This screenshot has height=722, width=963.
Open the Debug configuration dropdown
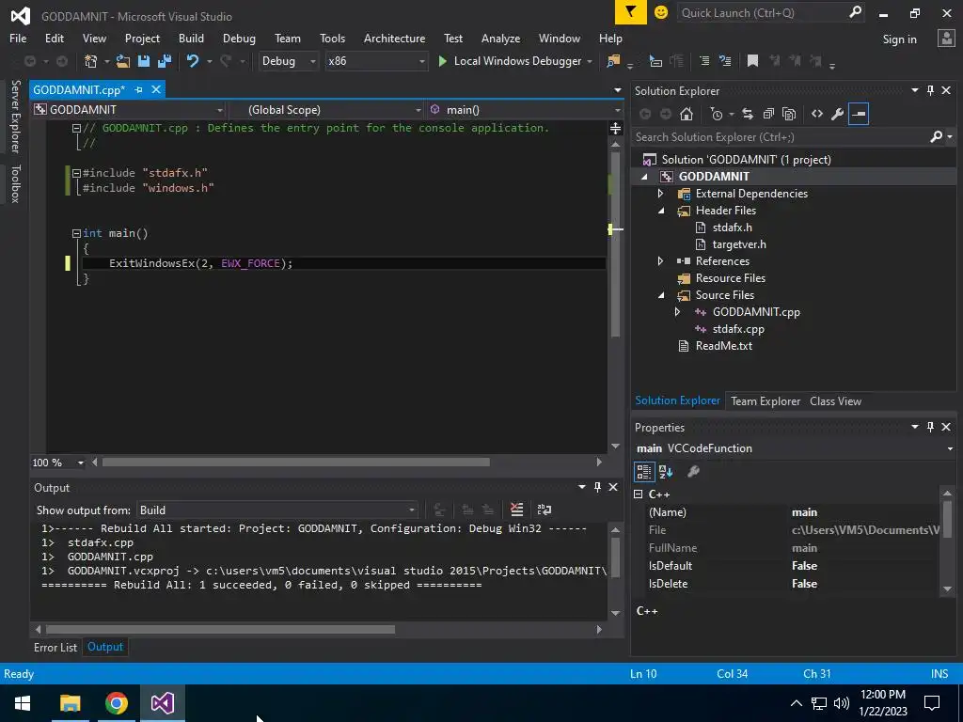tap(288, 61)
